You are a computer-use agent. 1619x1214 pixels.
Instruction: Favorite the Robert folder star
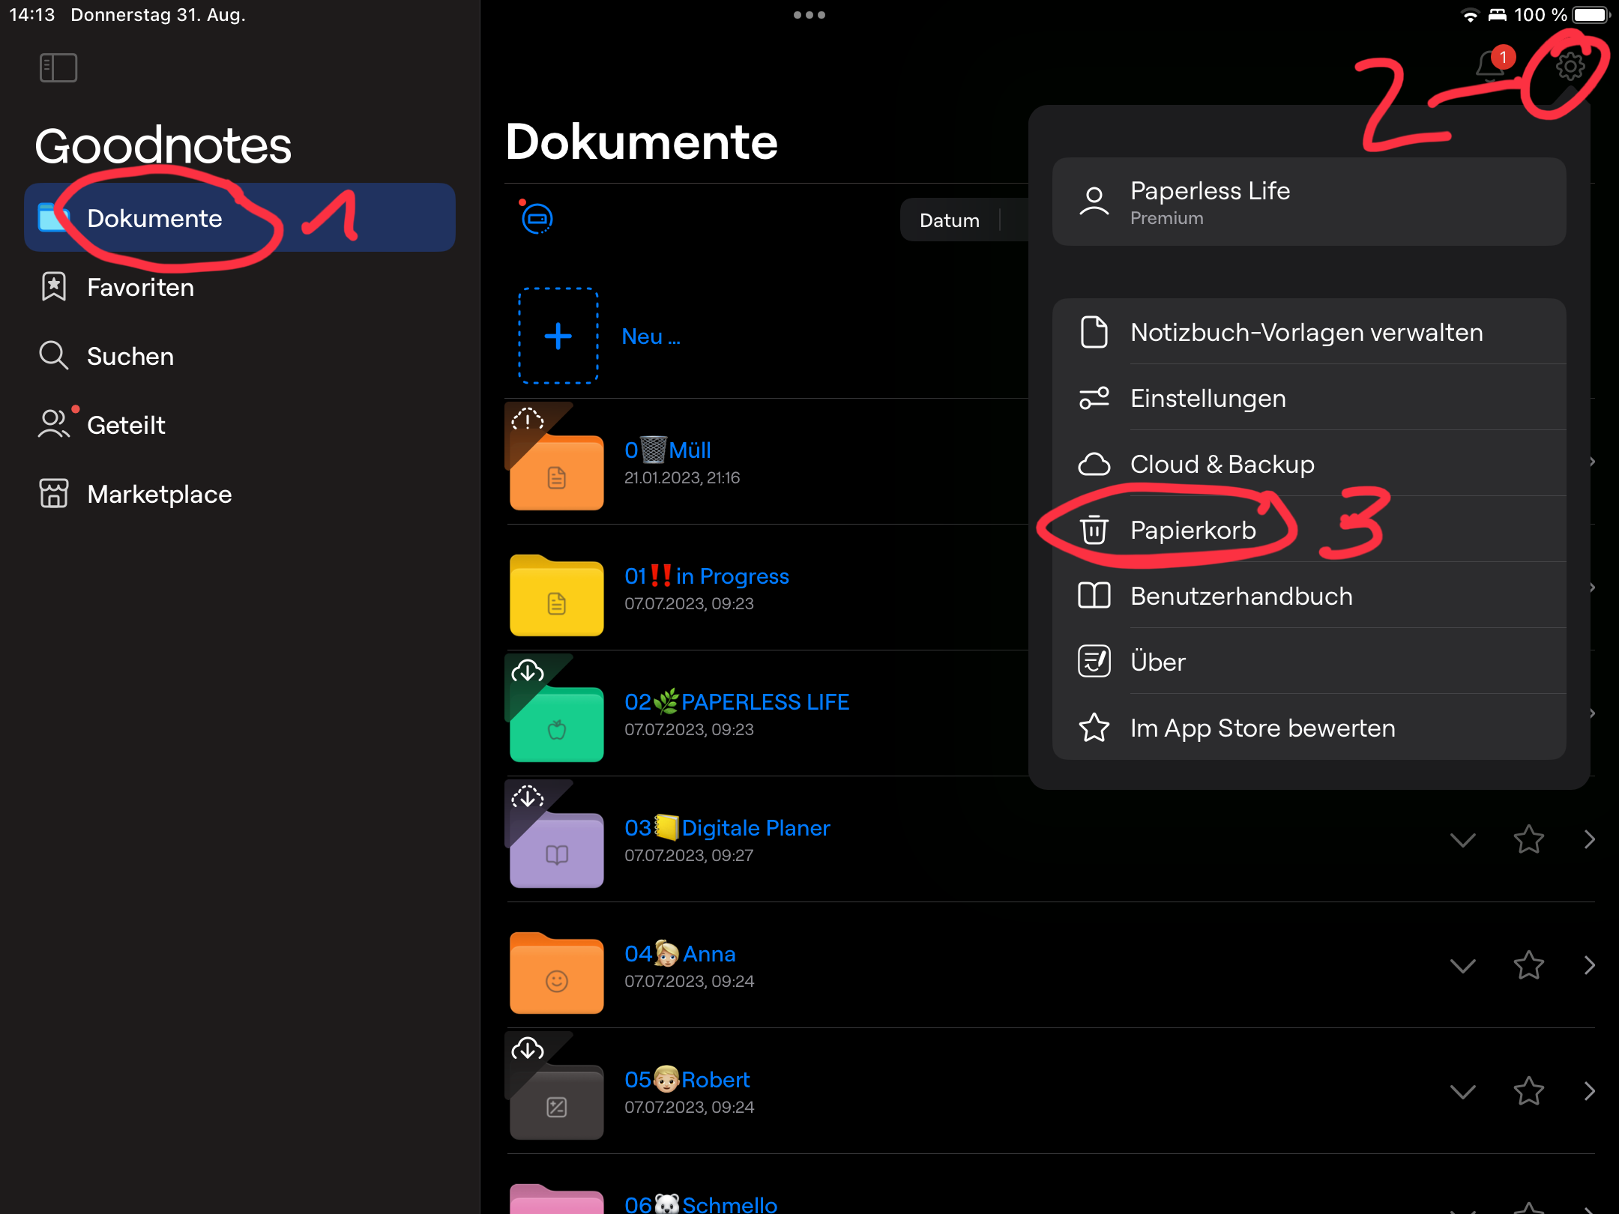tap(1528, 1090)
